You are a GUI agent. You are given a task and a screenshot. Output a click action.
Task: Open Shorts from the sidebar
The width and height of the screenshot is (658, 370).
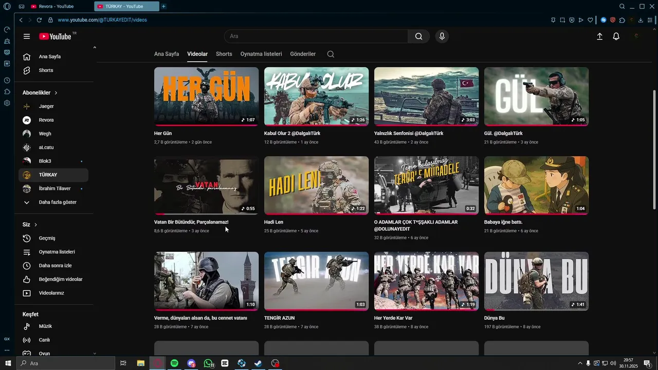[x=53, y=70]
